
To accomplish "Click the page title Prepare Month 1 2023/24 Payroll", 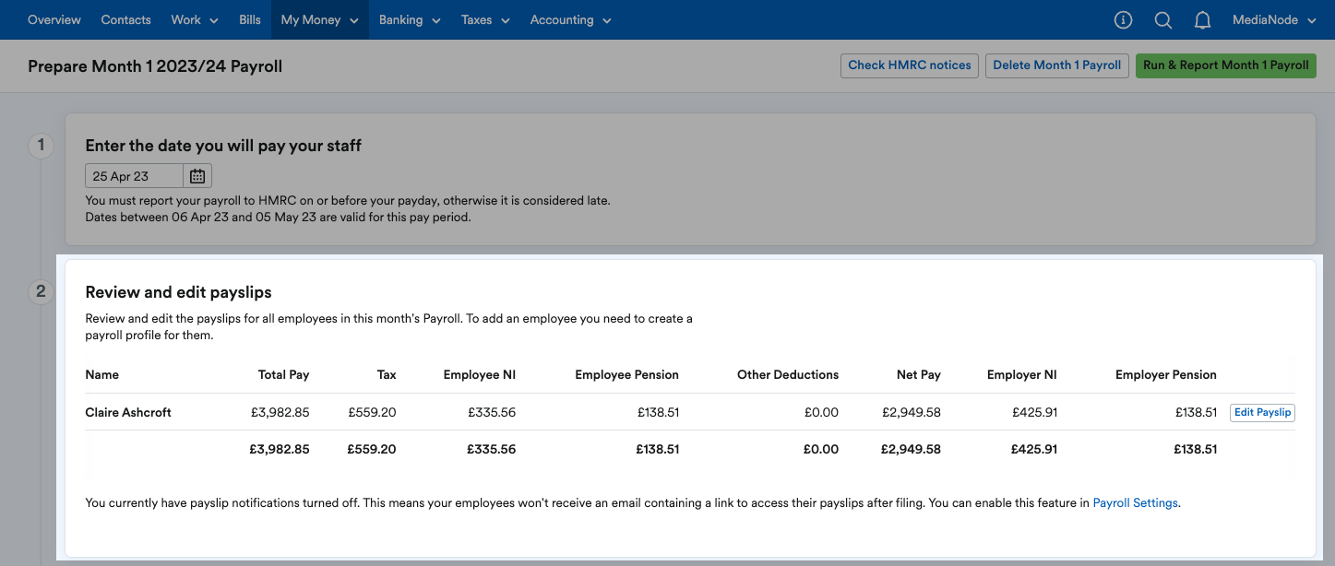I will pos(155,66).
